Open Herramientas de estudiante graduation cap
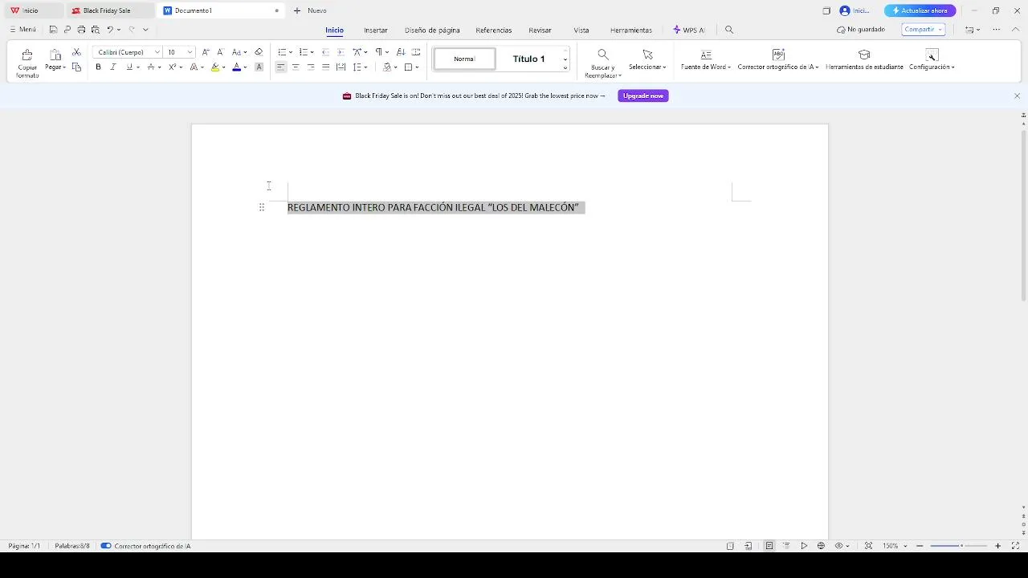The image size is (1028, 578). coord(864,55)
